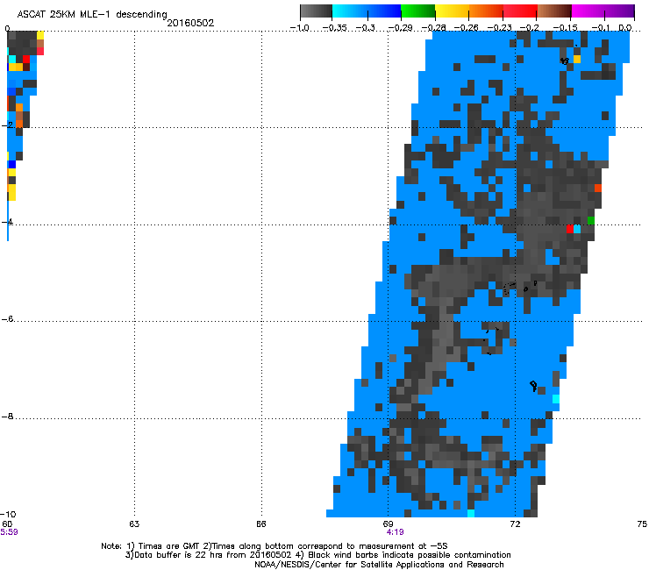Click the "-0.35" color bar label
Image resolution: width=649 pixels, height=570 pixels.
tap(334, 28)
